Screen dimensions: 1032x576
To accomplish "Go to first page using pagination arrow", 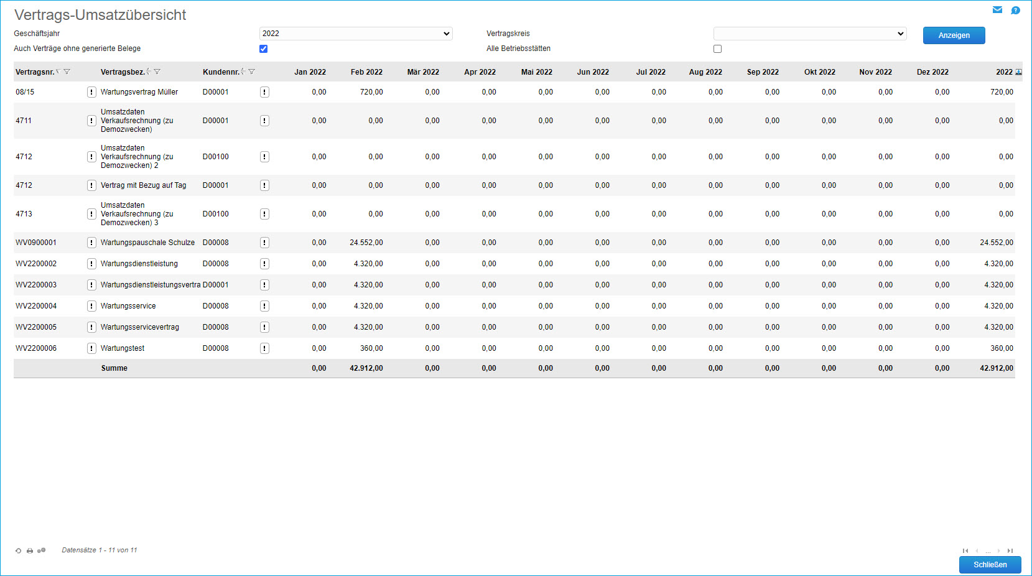I will pyautogui.click(x=965, y=550).
